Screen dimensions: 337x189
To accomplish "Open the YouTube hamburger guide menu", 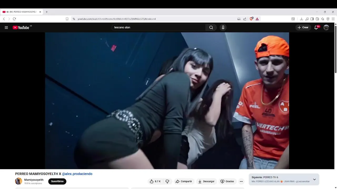I will point(6,27).
